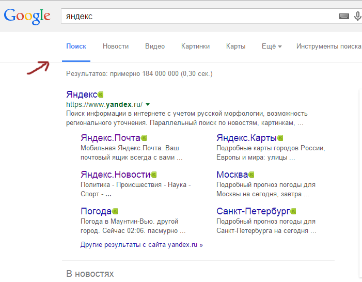Screen dimensions: 362x282
Task: Open the Ещё dropdown menu
Action: point(272,46)
